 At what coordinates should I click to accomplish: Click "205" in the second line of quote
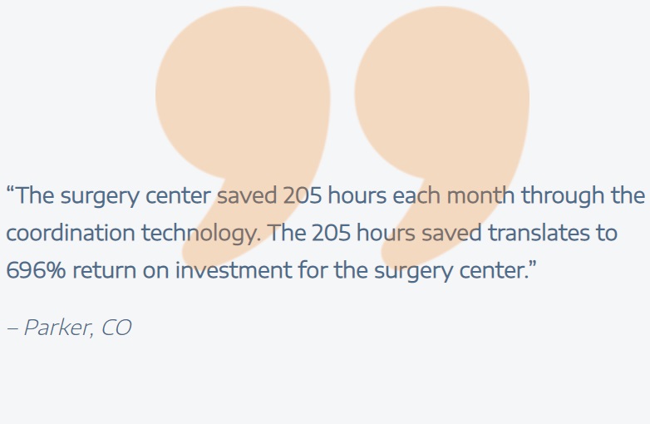coord(331,233)
